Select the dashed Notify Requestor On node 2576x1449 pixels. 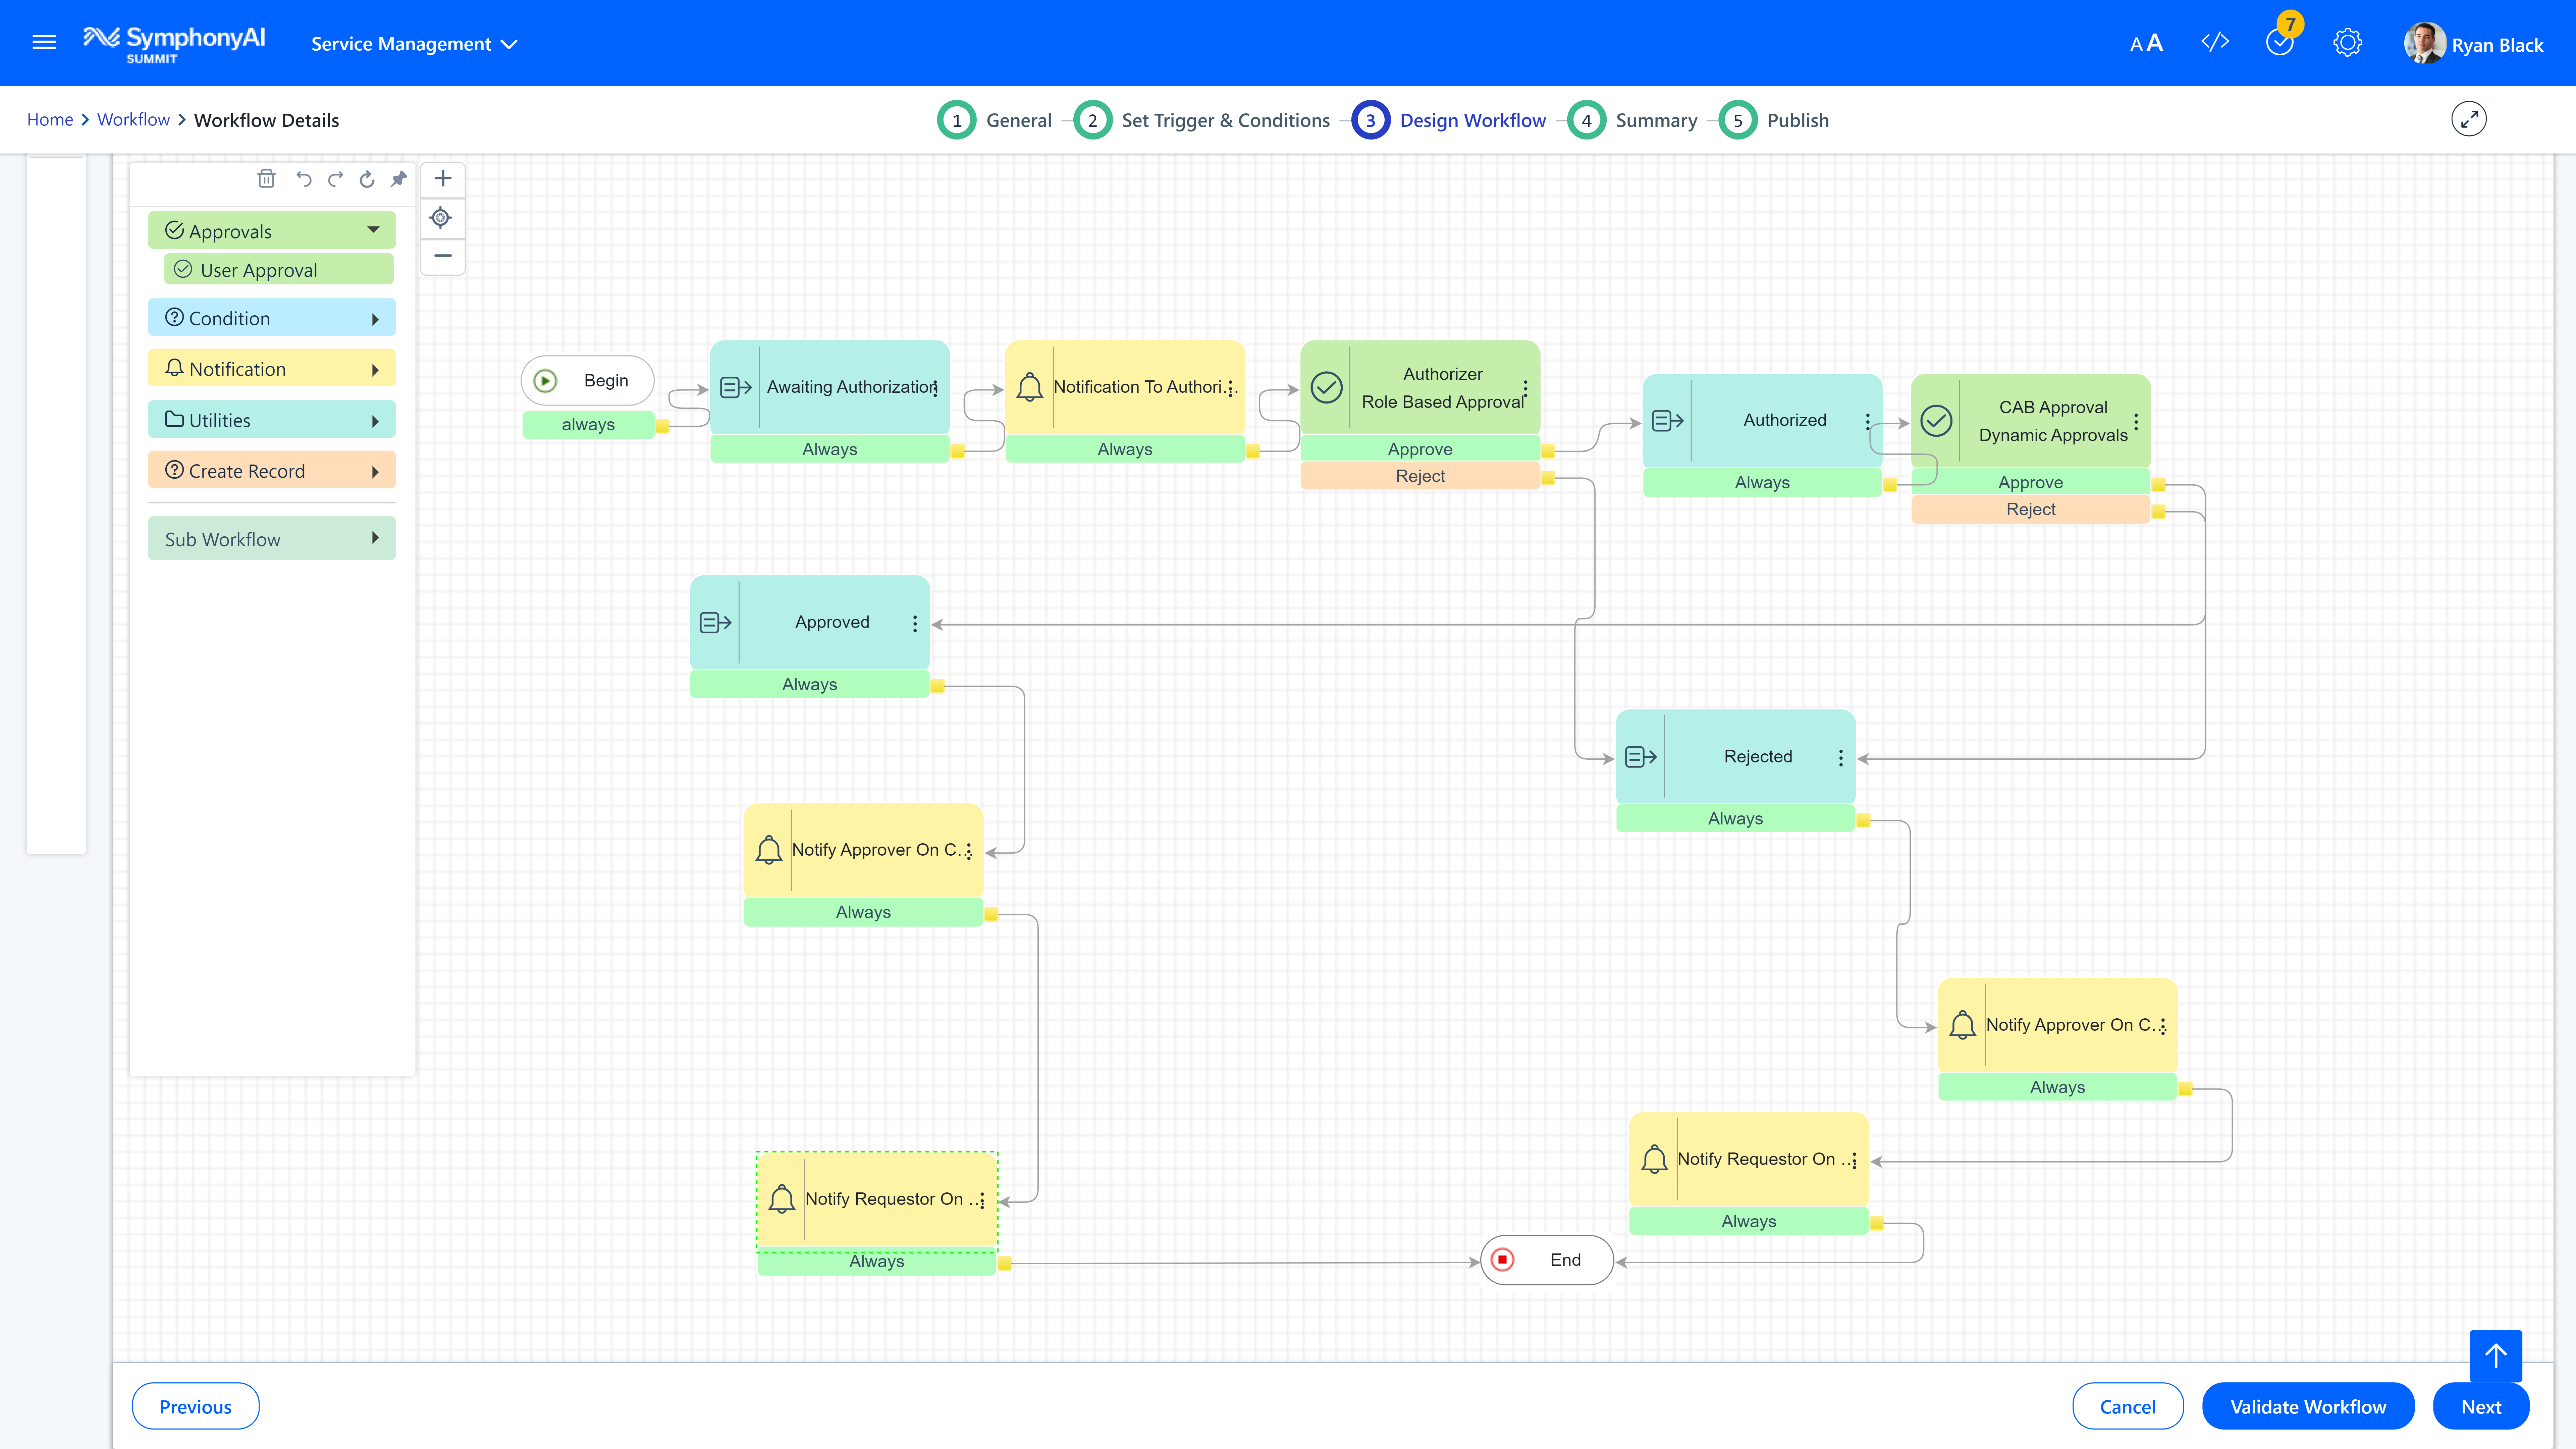tap(877, 1200)
